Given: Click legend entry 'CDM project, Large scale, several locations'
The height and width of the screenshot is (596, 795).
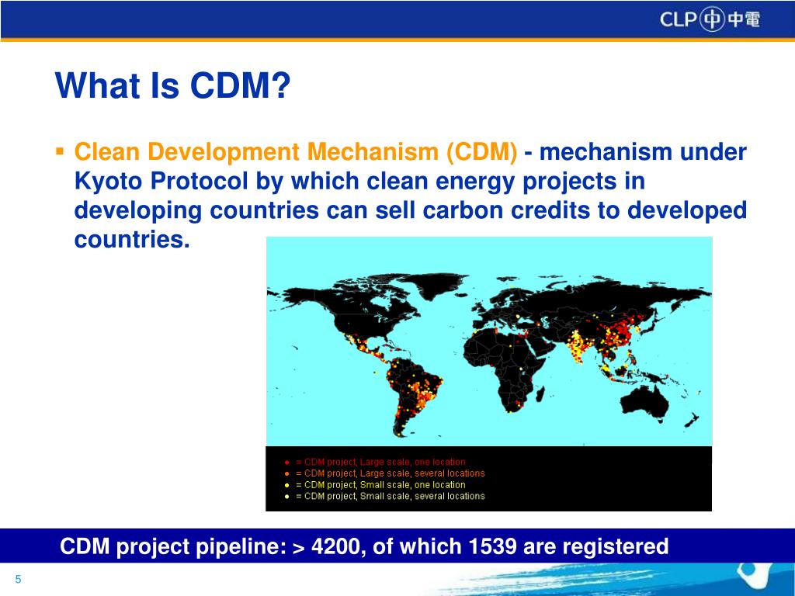Looking at the screenshot, I should coord(390,473).
